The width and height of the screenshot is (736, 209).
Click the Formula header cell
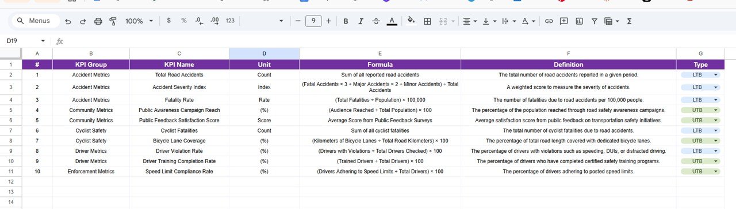[380, 65]
